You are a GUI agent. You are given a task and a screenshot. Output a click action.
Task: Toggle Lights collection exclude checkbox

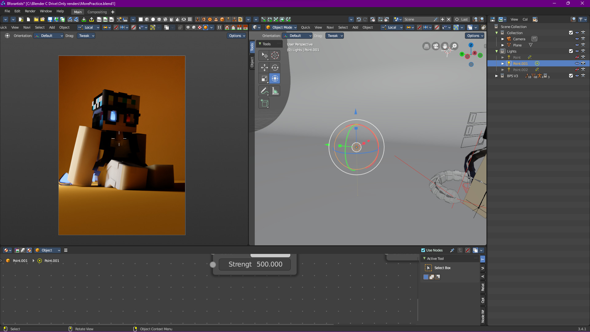(571, 51)
